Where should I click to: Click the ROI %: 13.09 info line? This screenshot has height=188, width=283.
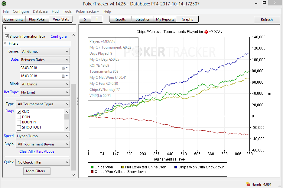[x=99, y=65]
